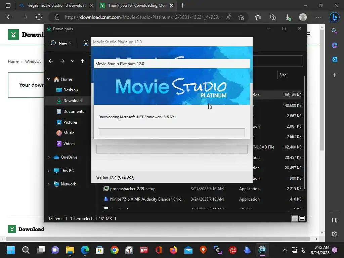Open Google Chrome from taskbar
Viewport: 344px width, 258px height.
(x=114, y=250)
